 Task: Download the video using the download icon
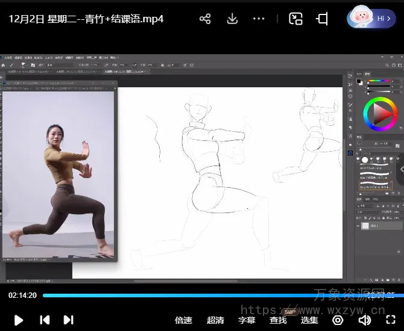tap(232, 19)
